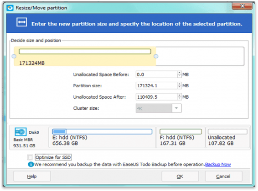Open the Cluster size dropdown

[x=176, y=108]
